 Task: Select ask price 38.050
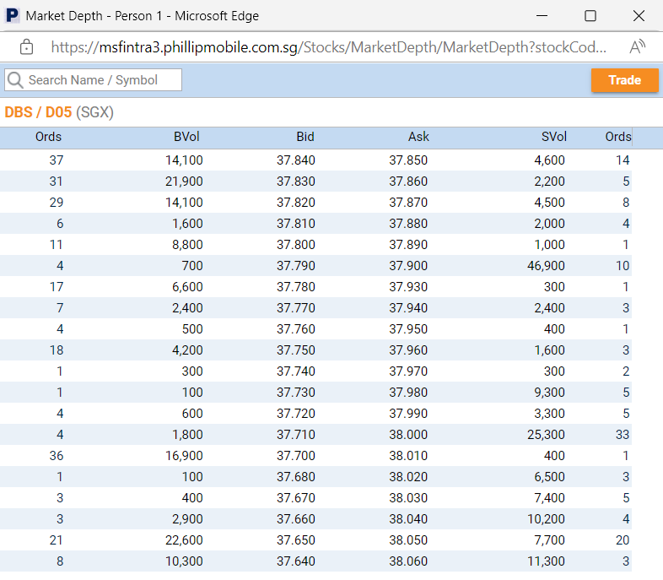[x=408, y=541]
